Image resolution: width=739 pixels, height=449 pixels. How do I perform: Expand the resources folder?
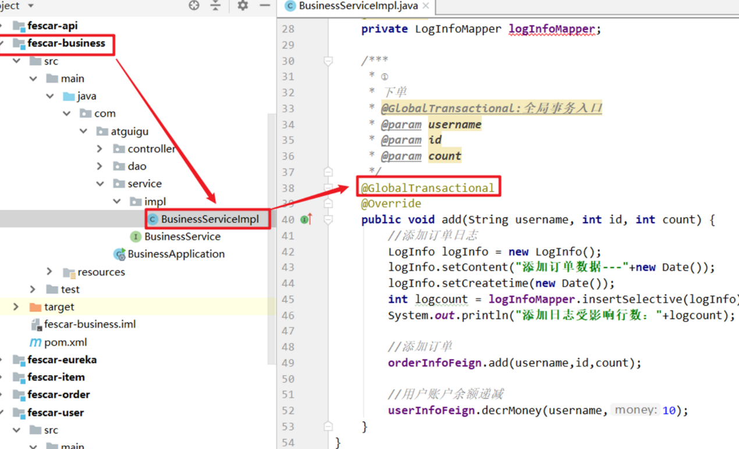pyautogui.click(x=50, y=272)
